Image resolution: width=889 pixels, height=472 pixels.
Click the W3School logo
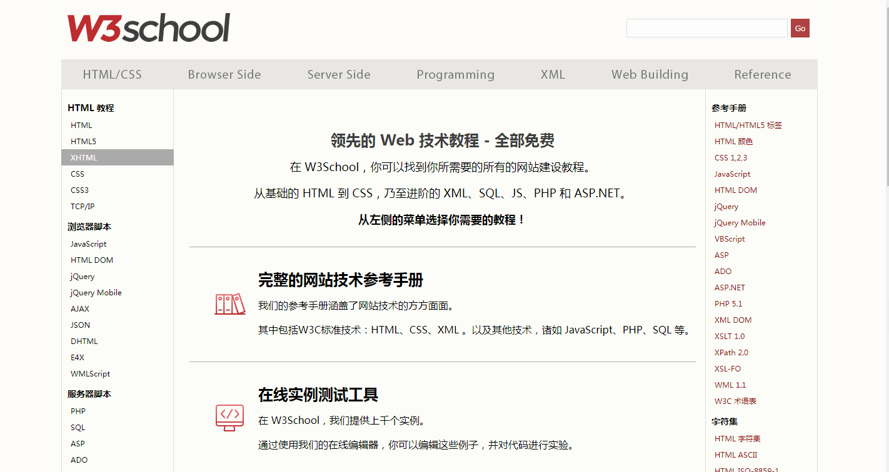149,28
